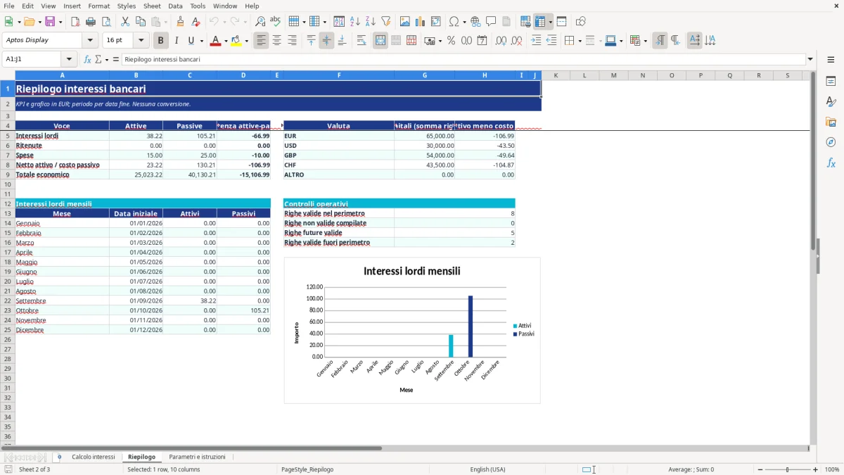Open sidebar Properties panel icon

pos(831,81)
